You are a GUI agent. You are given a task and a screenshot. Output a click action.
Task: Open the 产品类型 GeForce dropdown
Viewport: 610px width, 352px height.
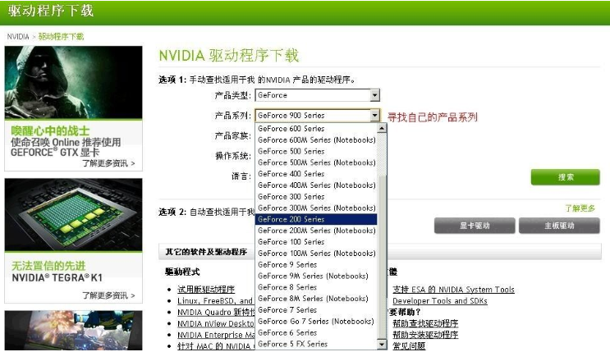(317, 96)
